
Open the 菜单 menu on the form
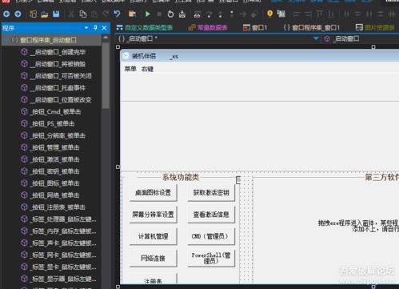tap(130, 69)
